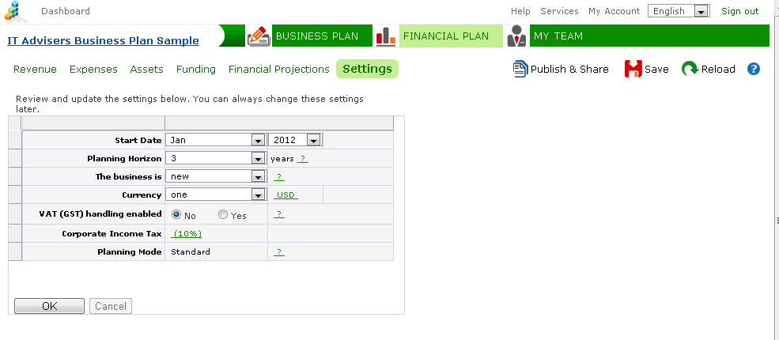Open the blue help question mark icon
Screen dimensions: 779x340
coord(753,69)
